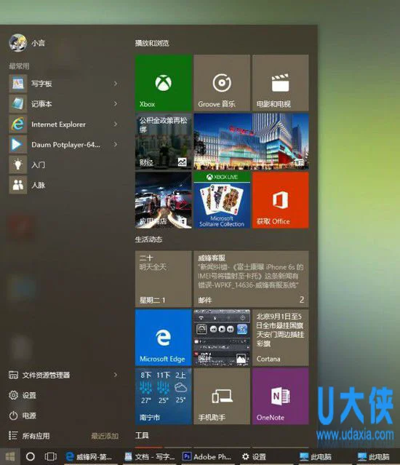Open Task View on the taskbar
The height and width of the screenshot is (465, 400).
(x=50, y=456)
